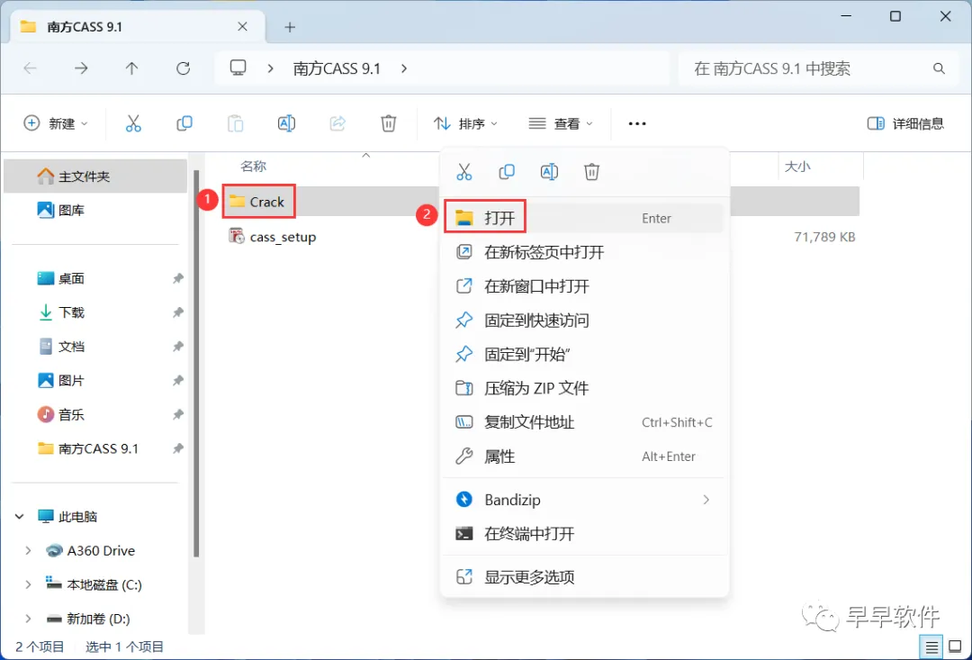Collapse the 此电脑 tree node
This screenshot has height=660, width=972.
pos(19,516)
